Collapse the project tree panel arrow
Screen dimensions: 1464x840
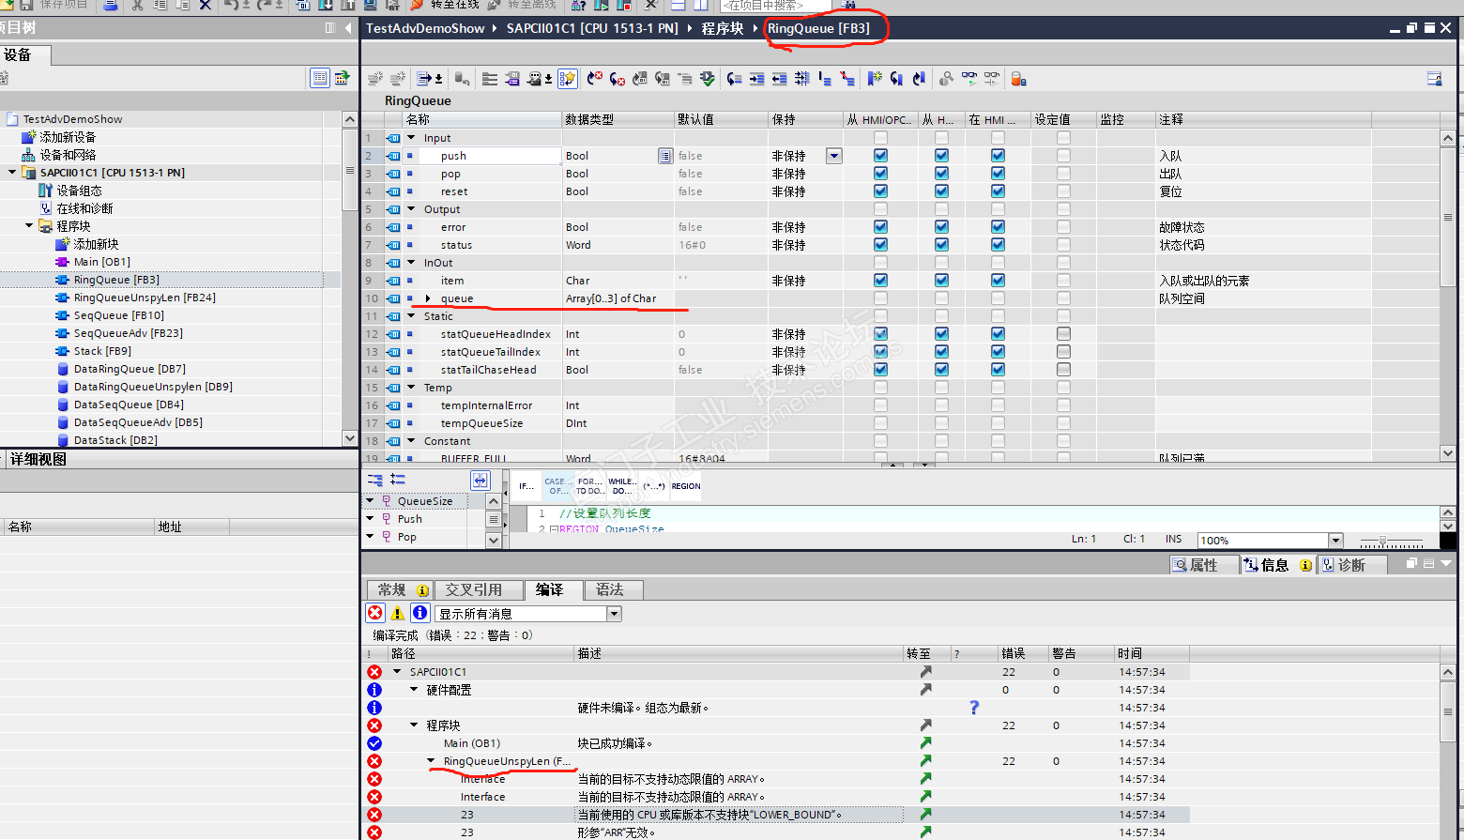pyautogui.click(x=348, y=28)
